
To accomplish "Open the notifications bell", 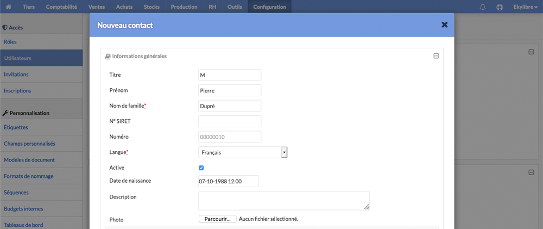I will click(482, 7).
